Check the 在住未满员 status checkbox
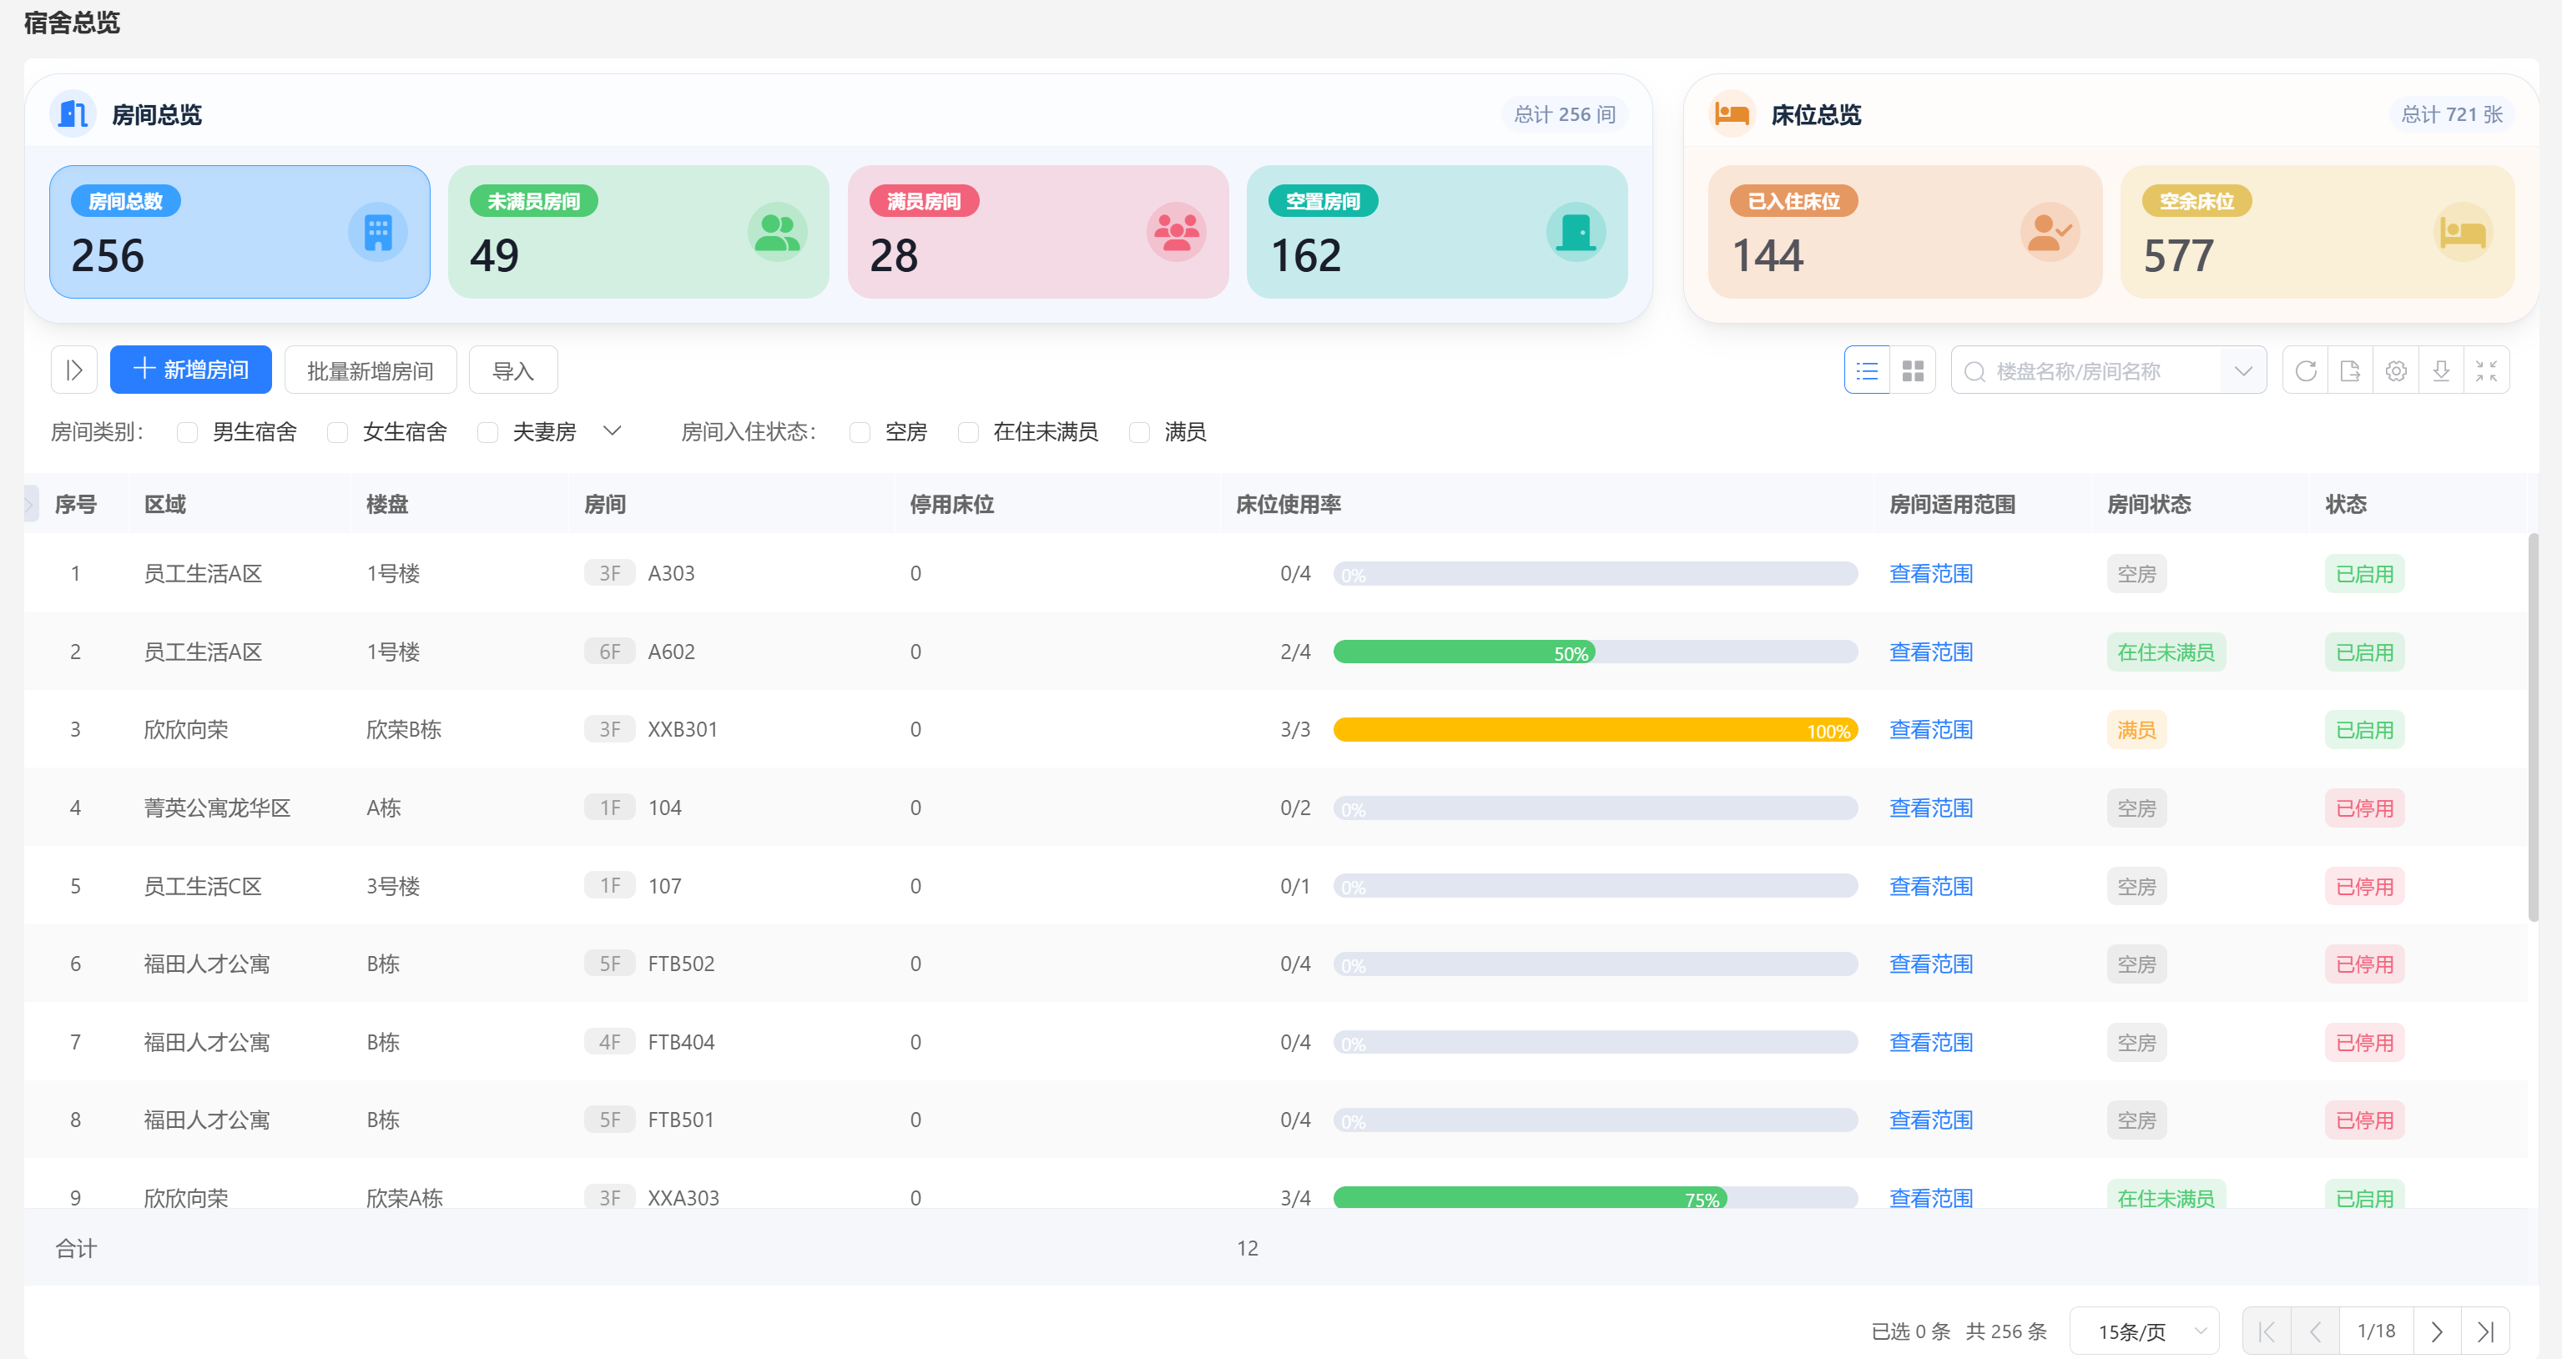 [969, 432]
